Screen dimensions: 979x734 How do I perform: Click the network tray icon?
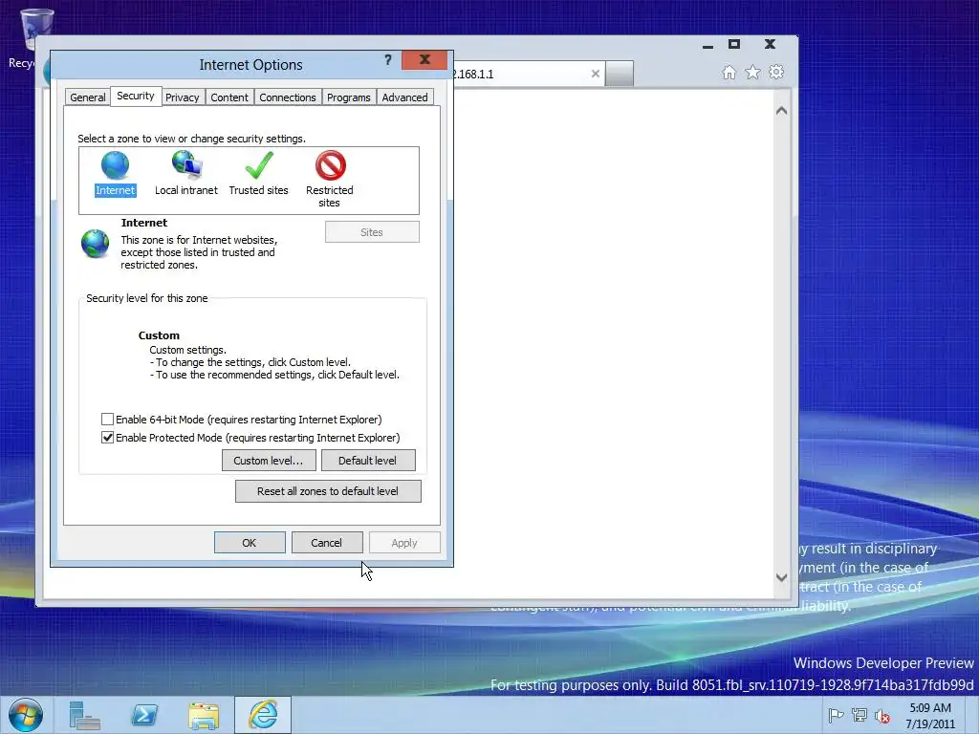click(x=859, y=715)
